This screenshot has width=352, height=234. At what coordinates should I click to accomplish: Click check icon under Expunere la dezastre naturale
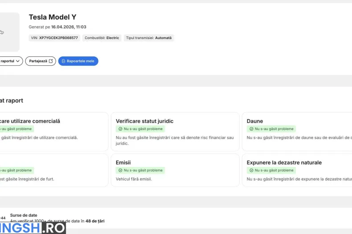[x=251, y=170]
